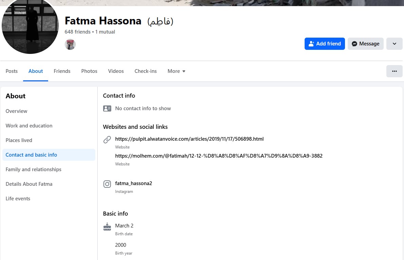Open the molhem.com website link
The width and height of the screenshot is (404, 260).
[x=219, y=156]
